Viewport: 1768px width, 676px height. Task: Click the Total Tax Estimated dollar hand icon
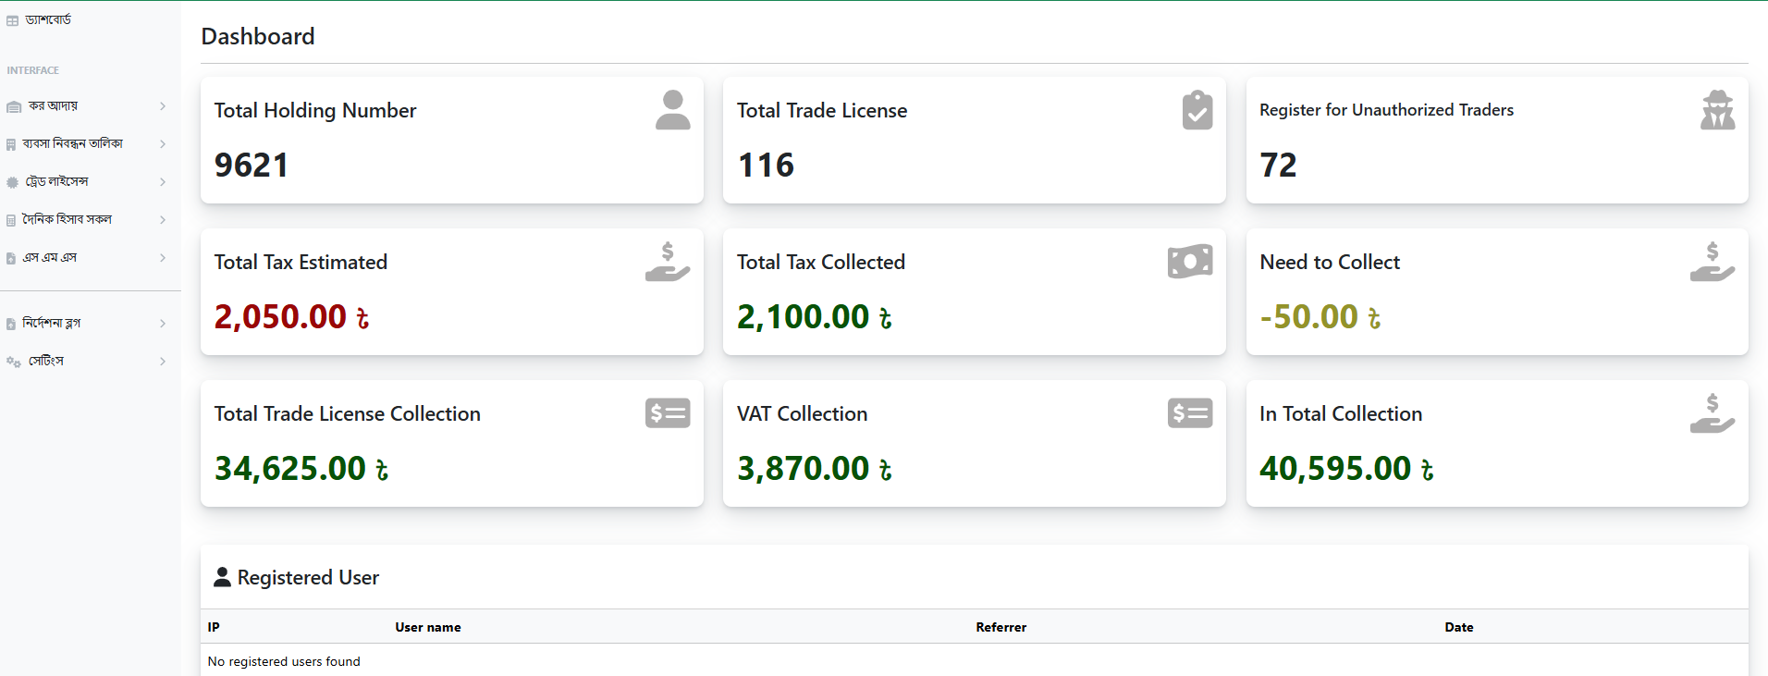tap(667, 261)
